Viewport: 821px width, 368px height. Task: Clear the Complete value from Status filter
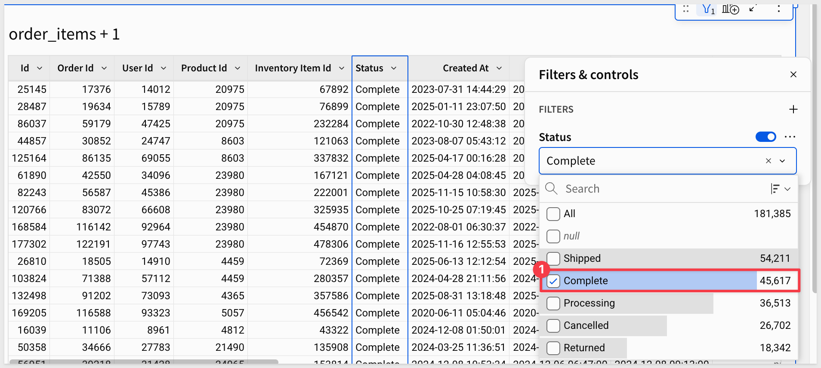click(768, 161)
